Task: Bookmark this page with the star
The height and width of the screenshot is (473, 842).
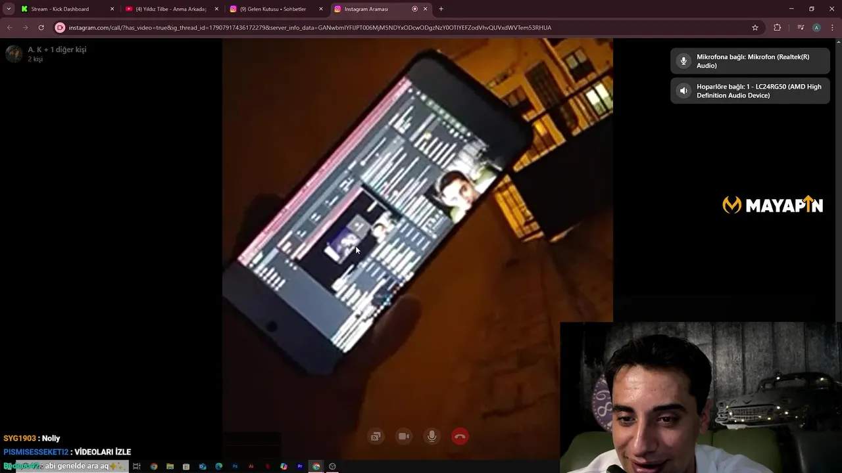Action: point(755,28)
